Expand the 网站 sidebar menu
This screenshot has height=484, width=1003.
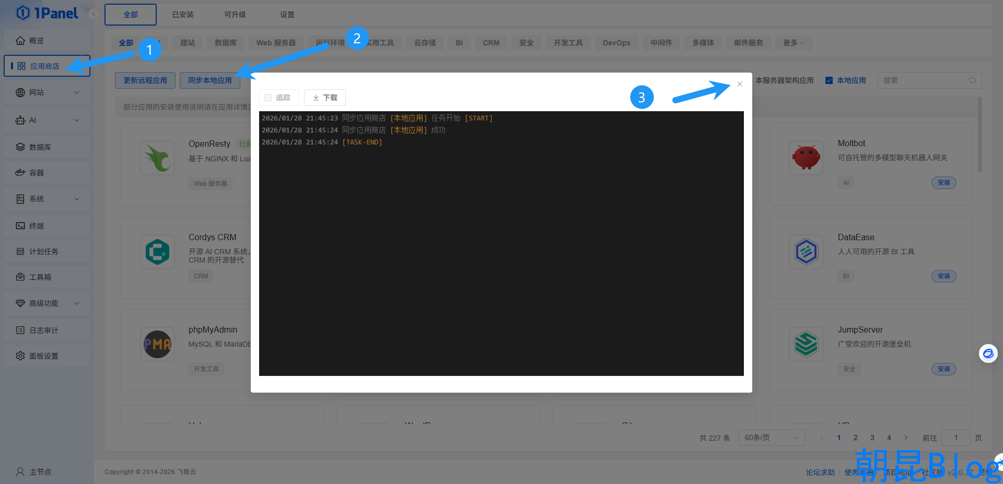[47, 92]
